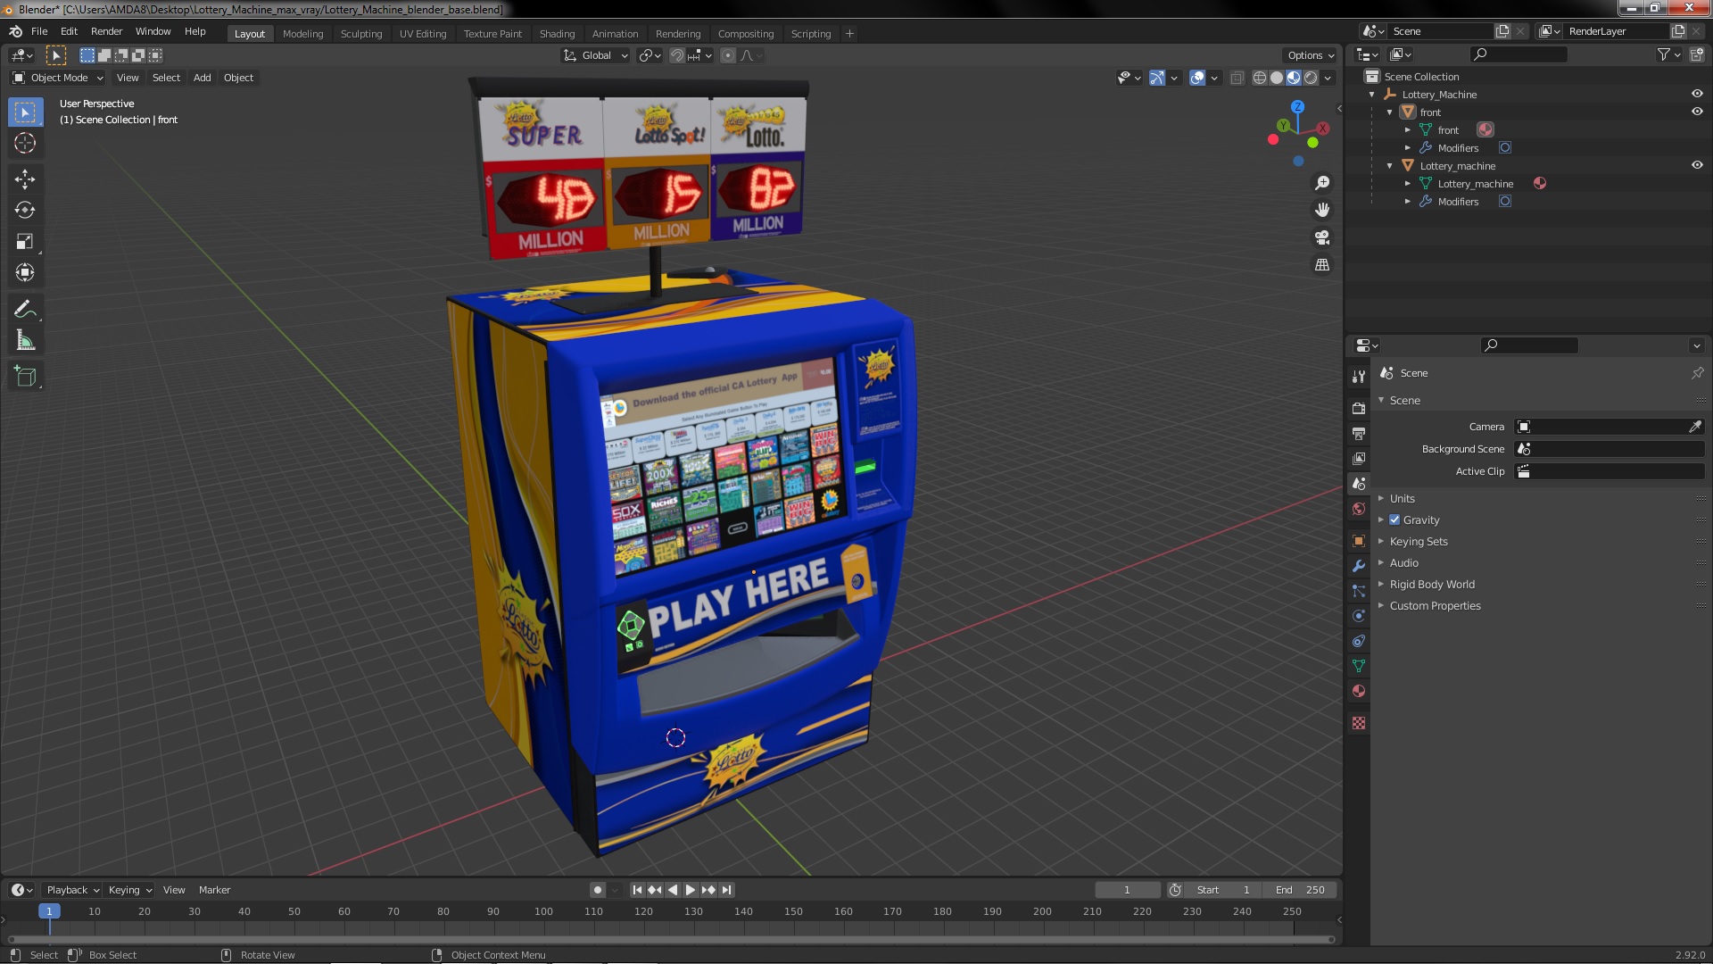Open the Add menu in viewport
Image resolution: width=1713 pixels, height=964 pixels.
203,78
